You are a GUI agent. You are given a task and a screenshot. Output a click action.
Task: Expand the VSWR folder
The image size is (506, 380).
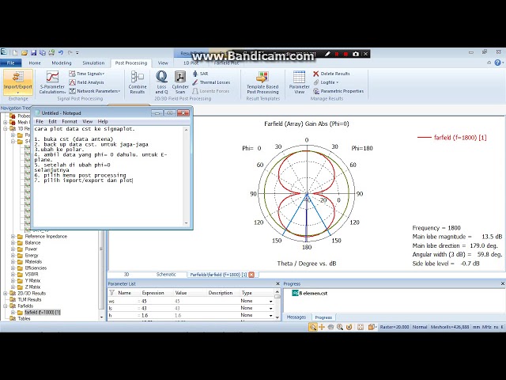pos(13,275)
